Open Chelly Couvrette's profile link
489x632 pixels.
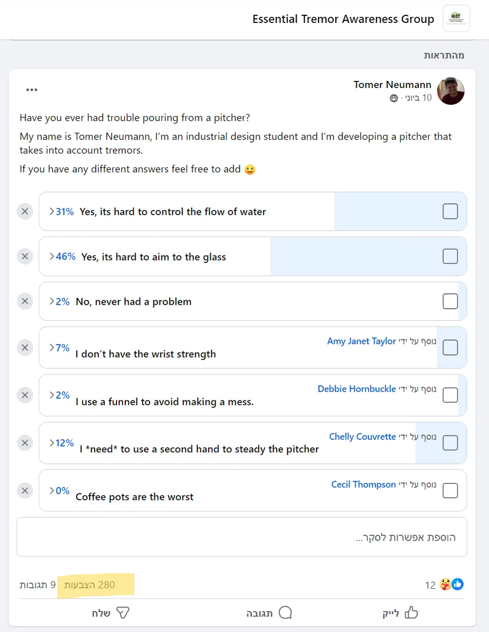[x=362, y=437]
